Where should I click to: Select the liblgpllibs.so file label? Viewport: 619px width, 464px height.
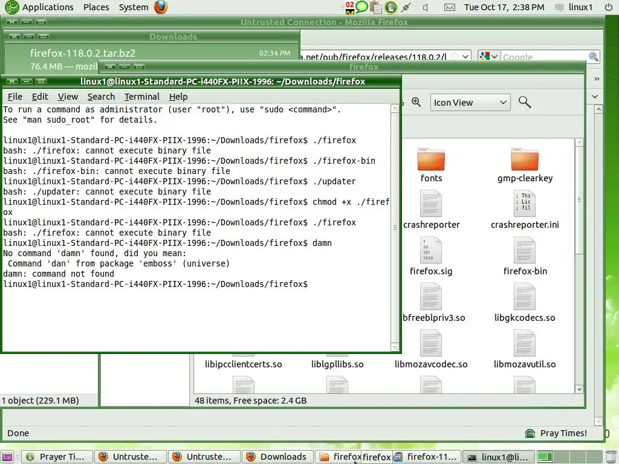coord(337,364)
